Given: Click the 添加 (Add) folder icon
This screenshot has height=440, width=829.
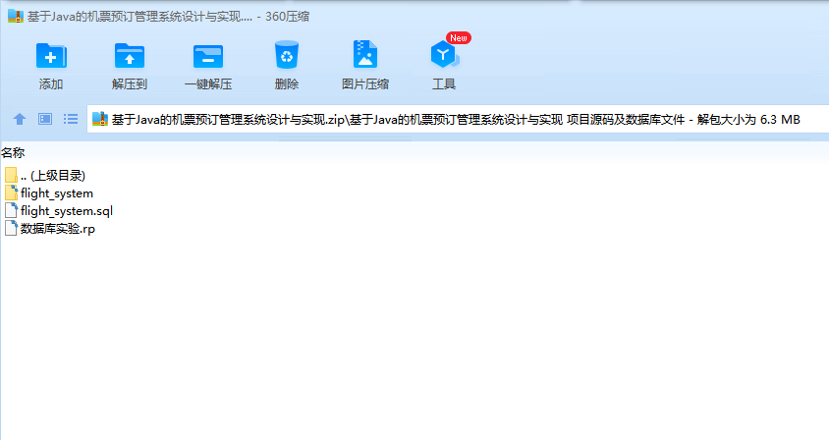Looking at the screenshot, I should [x=51, y=56].
